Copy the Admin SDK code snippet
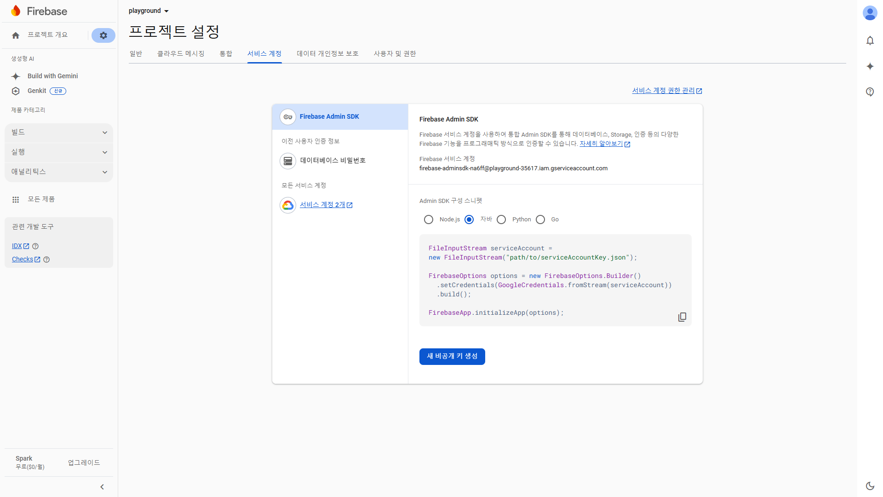This screenshot has width=883, height=497. pos(682,317)
